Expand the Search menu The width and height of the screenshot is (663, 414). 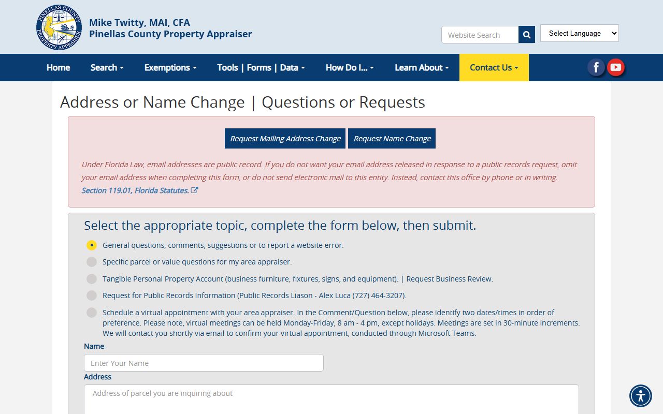(x=107, y=67)
